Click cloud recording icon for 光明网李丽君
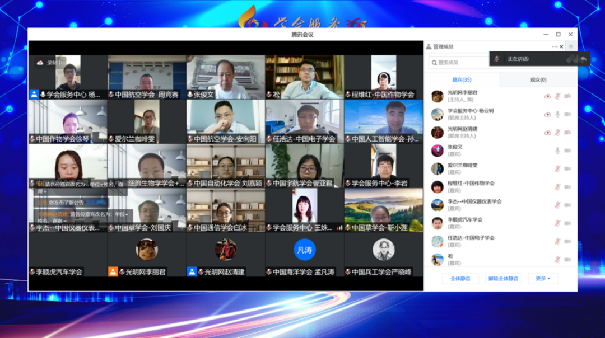This screenshot has height=338, width=605. [547, 96]
